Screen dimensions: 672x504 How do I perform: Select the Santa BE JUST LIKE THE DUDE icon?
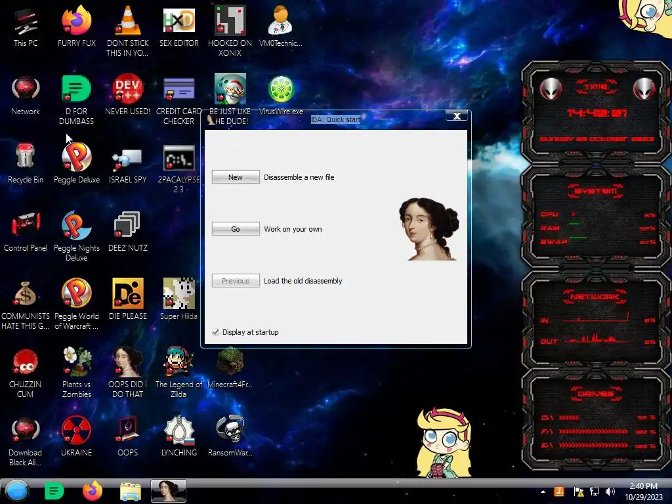tap(230, 100)
